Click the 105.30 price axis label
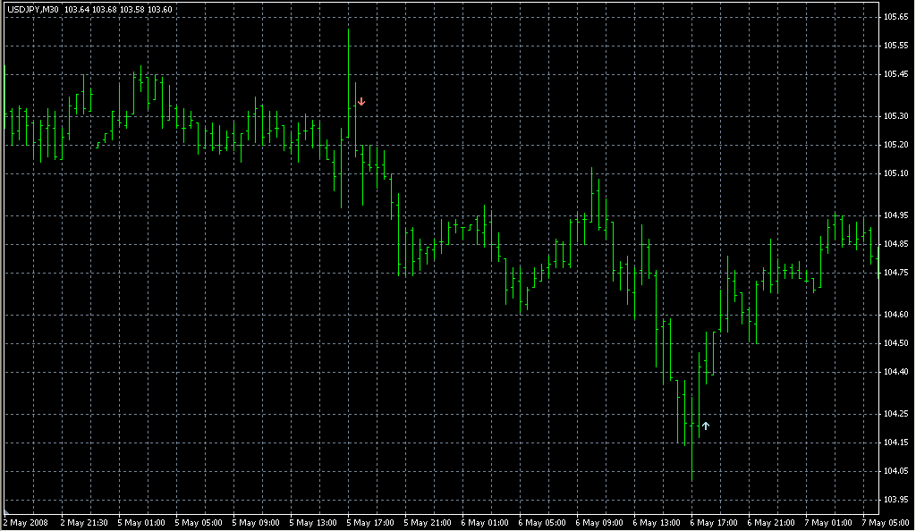This screenshot has width=916, height=531. point(896,116)
